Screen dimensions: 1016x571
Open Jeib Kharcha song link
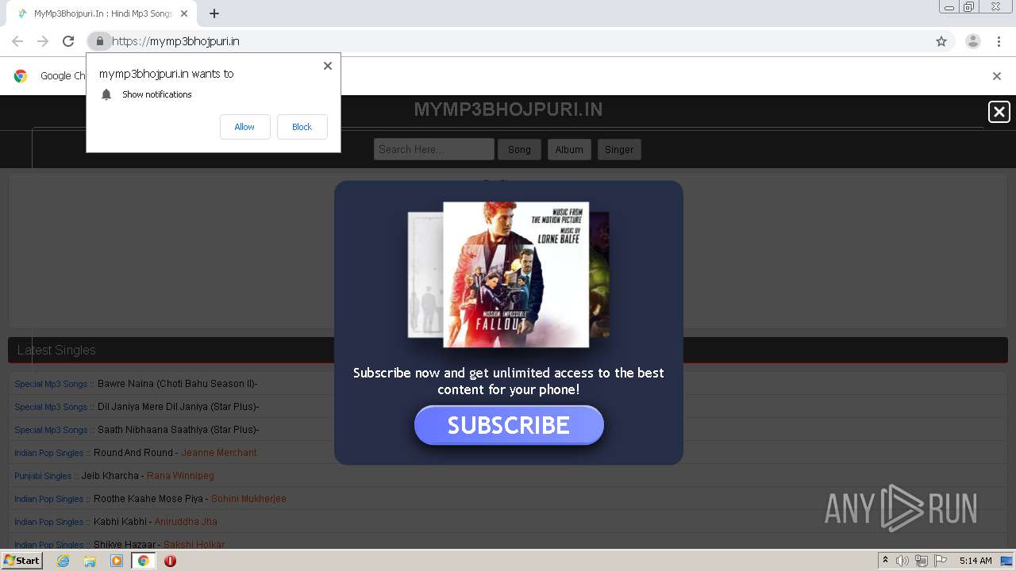coord(110,476)
